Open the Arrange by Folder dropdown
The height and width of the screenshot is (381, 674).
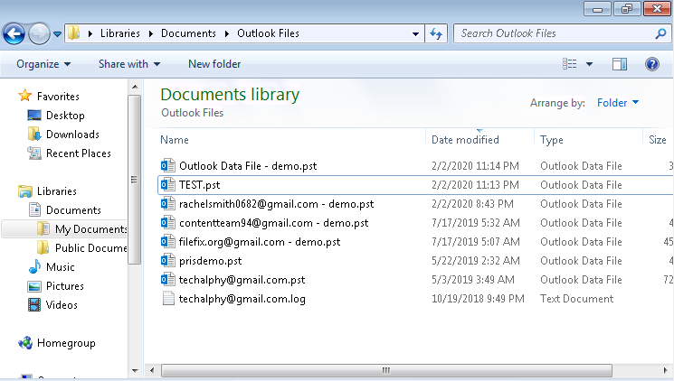(618, 103)
